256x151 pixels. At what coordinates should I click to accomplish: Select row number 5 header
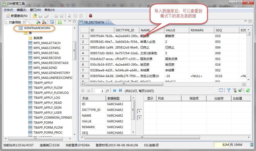[x=85, y=59]
